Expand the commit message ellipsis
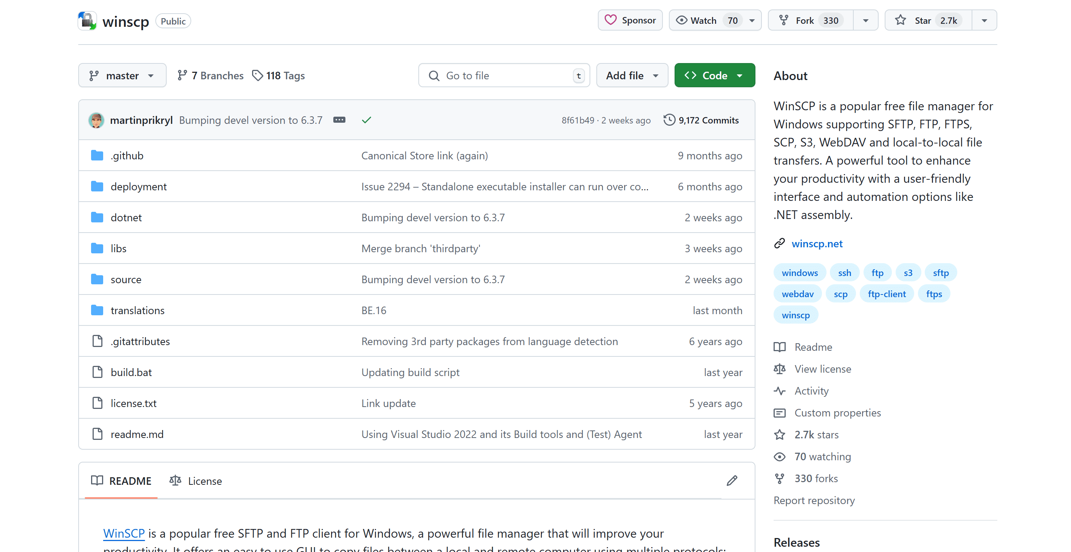Image resolution: width=1071 pixels, height=552 pixels. click(x=339, y=120)
